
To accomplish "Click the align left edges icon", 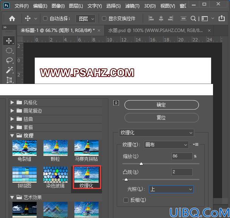I will [151, 18].
